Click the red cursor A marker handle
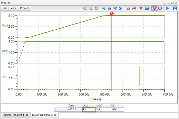This screenshot has height=119, width=179. (x=112, y=13)
